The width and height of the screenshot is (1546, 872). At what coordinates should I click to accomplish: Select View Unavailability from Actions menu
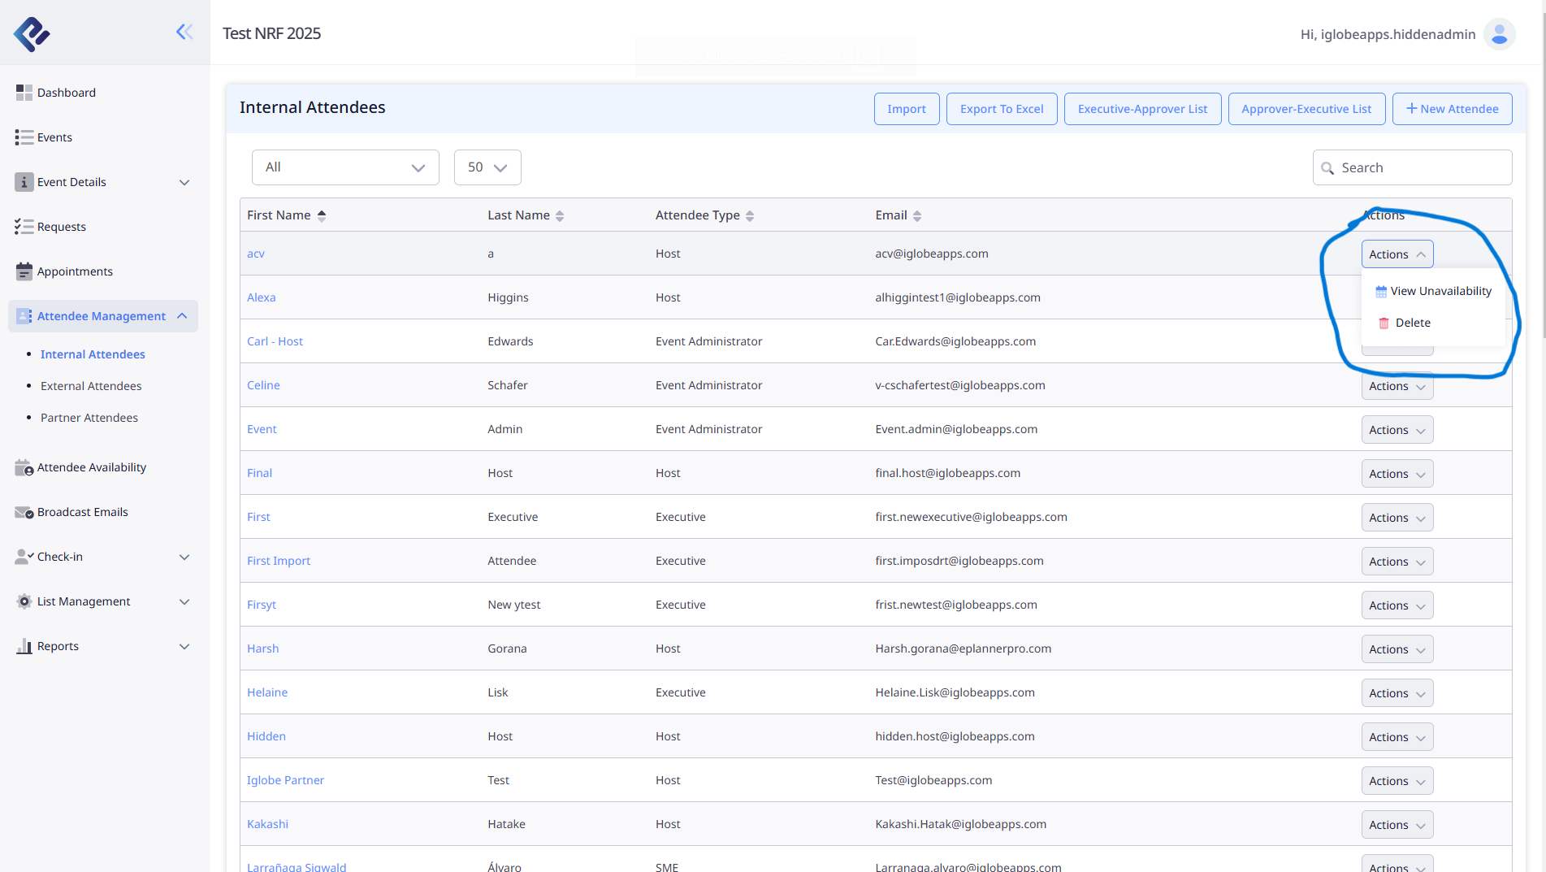coord(1440,291)
